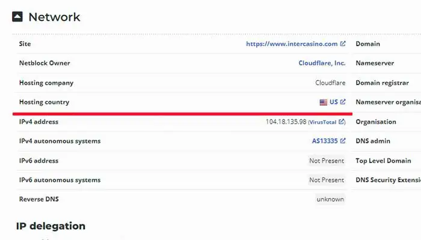Click the 104.18.135.98 IP address text
The width and height of the screenshot is (421, 240).
click(x=286, y=122)
